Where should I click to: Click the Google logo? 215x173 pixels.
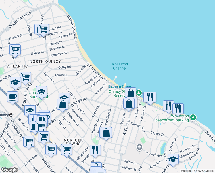(9, 170)
